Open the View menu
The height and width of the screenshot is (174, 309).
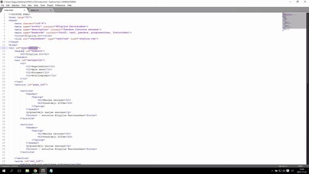[x=29, y=5]
